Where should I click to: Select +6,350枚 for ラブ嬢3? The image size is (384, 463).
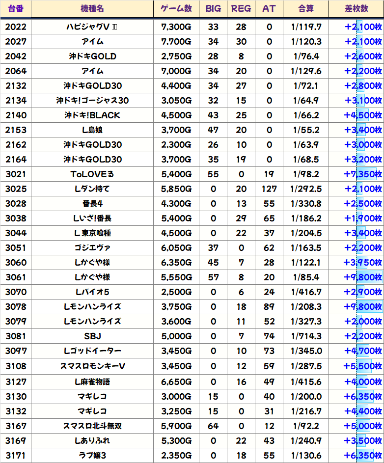pyautogui.click(x=363, y=456)
